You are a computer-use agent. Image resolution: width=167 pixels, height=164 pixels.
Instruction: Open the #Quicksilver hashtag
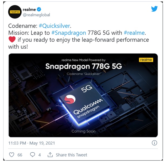(54, 26)
